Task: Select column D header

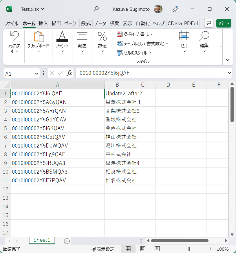Action: coord(168,85)
